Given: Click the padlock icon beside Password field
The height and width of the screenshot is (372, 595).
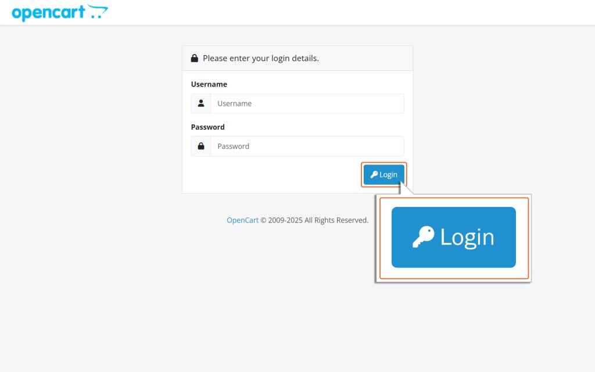Looking at the screenshot, I should click(201, 146).
